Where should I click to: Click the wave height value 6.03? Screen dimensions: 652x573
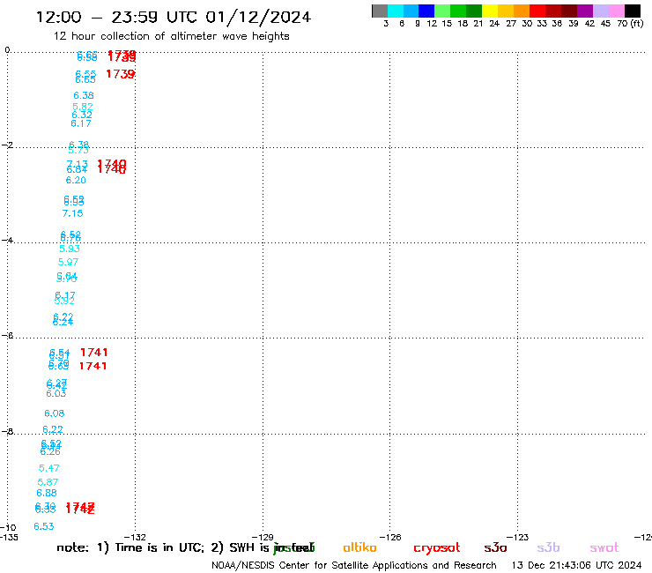tap(56, 394)
